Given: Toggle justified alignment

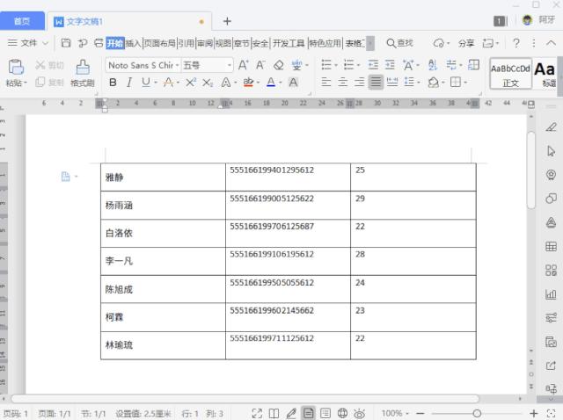Looking at the screenshot, I should coord(376,82).
